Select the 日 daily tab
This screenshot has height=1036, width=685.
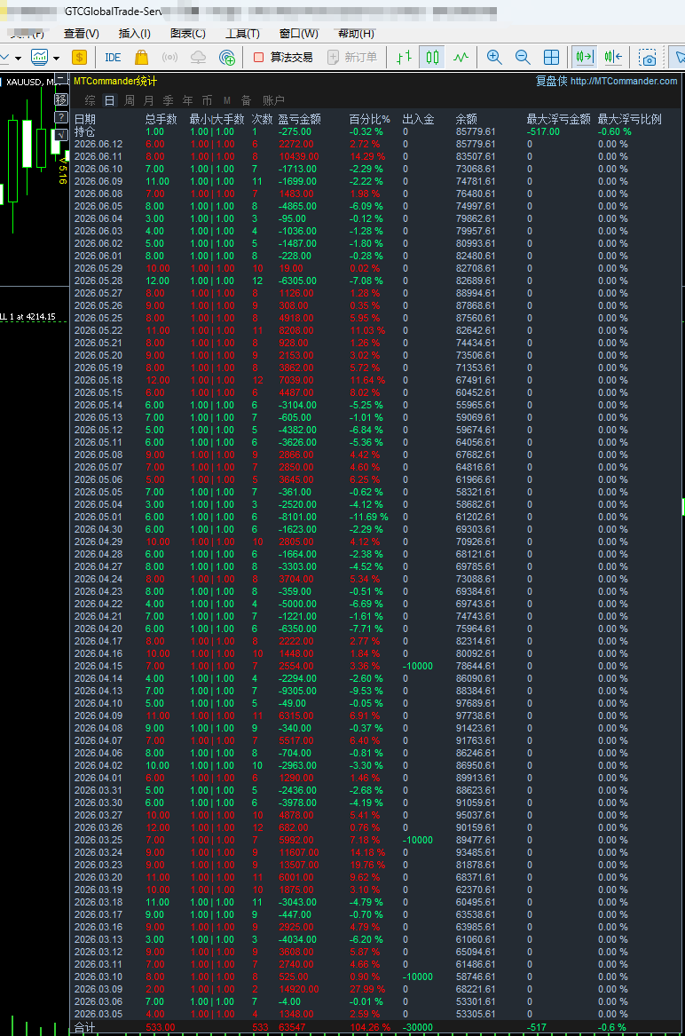click(x=110, y=100)
